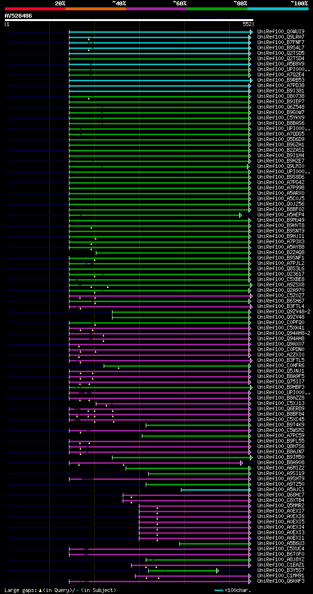Open hit UniRef100_A7P998
Image resolution: width=313 pixels, height=594 pixels.
(x=281, y=188)
